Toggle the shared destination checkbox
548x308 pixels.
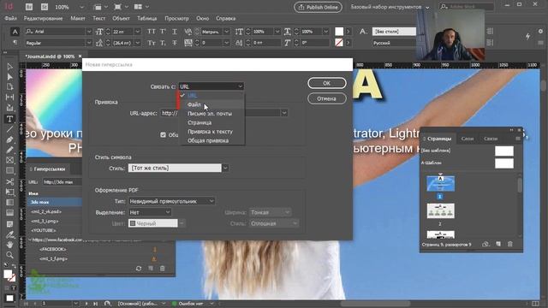tap(163, 134)
